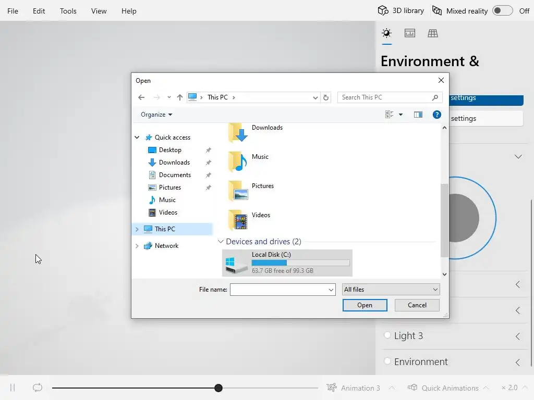Open the Help menu
This screenshot has width=534, height=400.
click(x=129, y=11)
